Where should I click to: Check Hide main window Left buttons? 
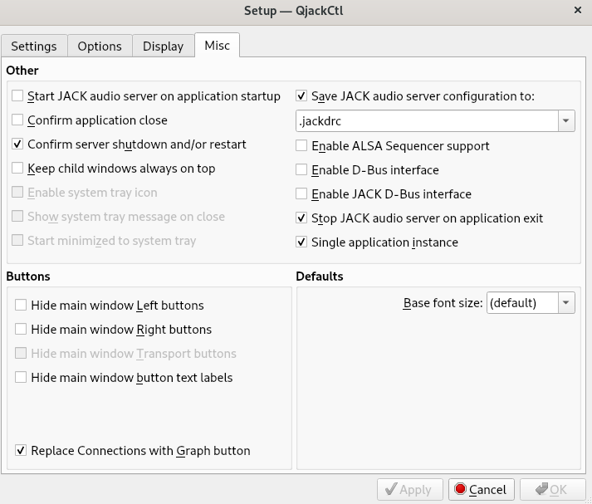click(21, 306)
